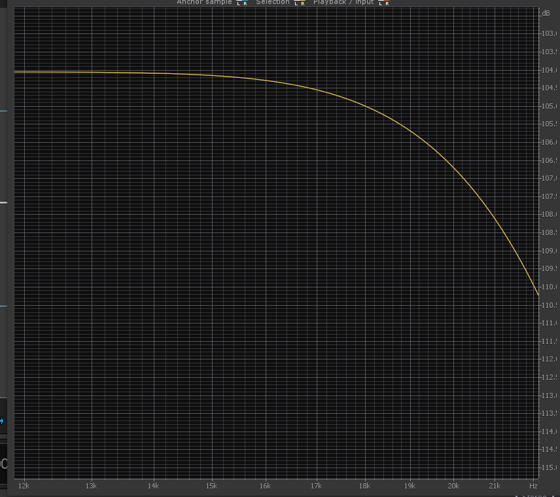This screenshot has height=497, width=560.
Task: Click the Anchor sample legend label
Action: coord(204,2)
